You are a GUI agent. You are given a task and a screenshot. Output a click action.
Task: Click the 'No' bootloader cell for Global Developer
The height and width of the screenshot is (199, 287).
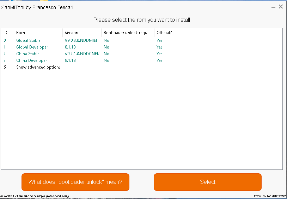tap(106, 47)
